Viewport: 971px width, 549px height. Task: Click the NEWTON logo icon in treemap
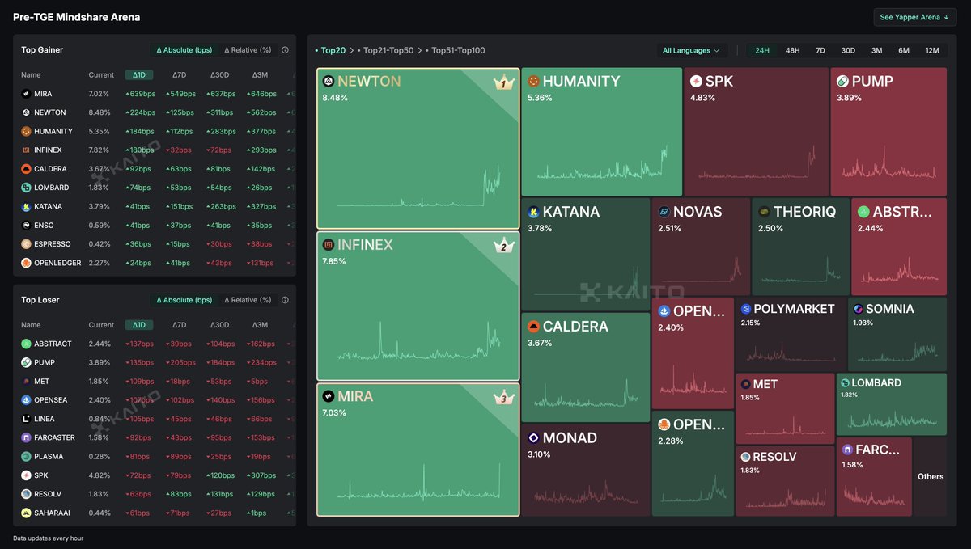point(329,82)
